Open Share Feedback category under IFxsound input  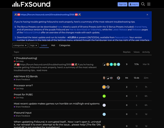(22, 116)
